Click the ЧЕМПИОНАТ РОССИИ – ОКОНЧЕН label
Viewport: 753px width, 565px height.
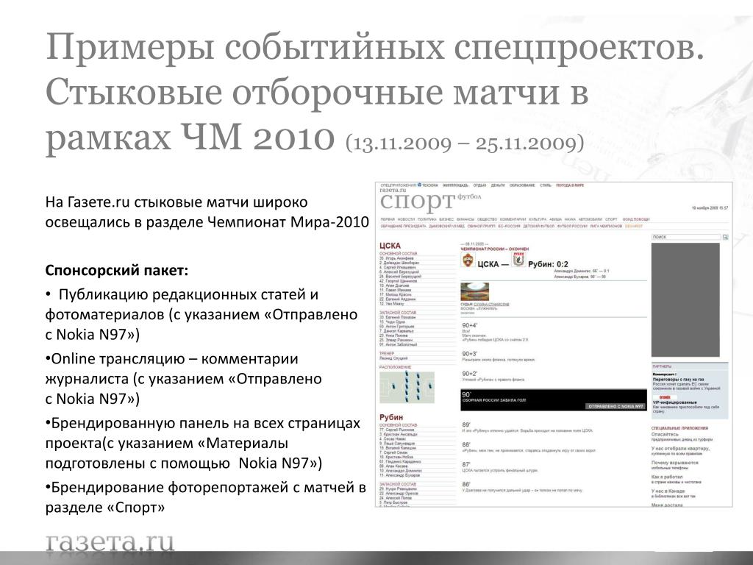(495, 249)
